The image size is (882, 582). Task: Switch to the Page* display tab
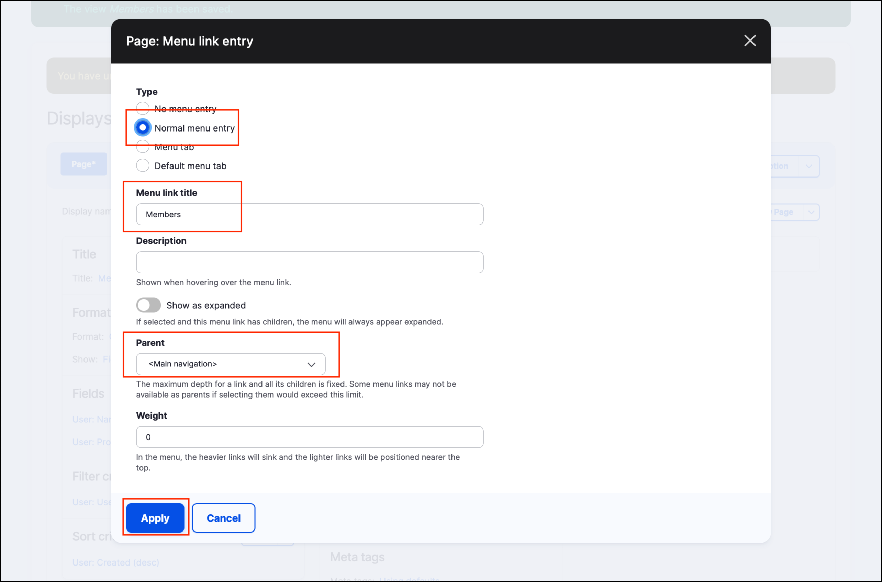point(83,164)
